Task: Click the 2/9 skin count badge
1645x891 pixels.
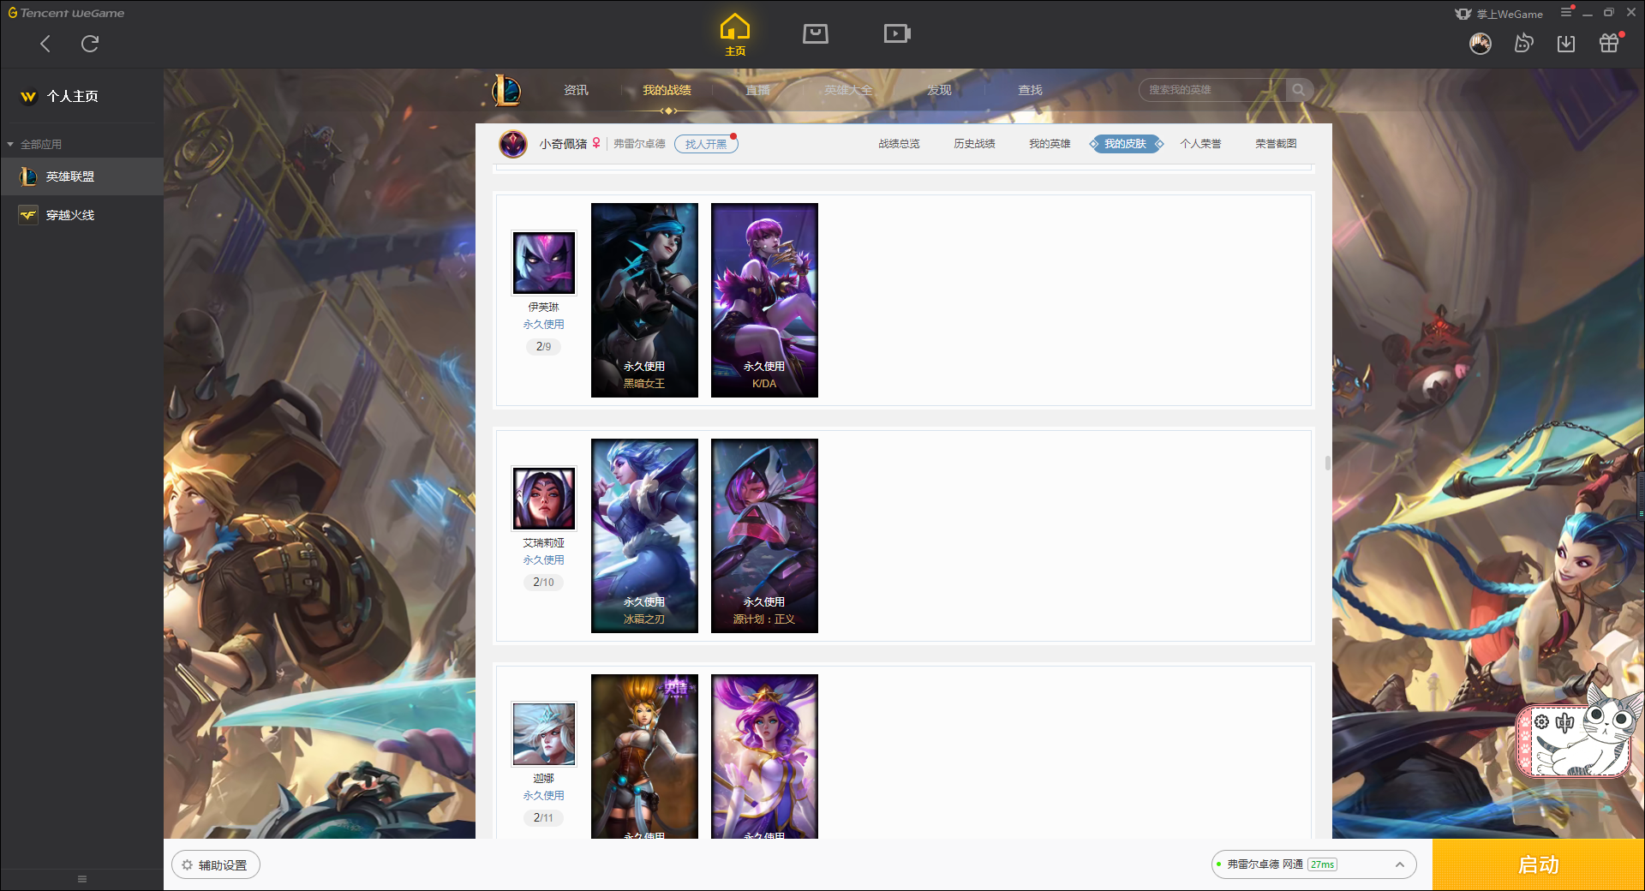Action: pos(543,347)
